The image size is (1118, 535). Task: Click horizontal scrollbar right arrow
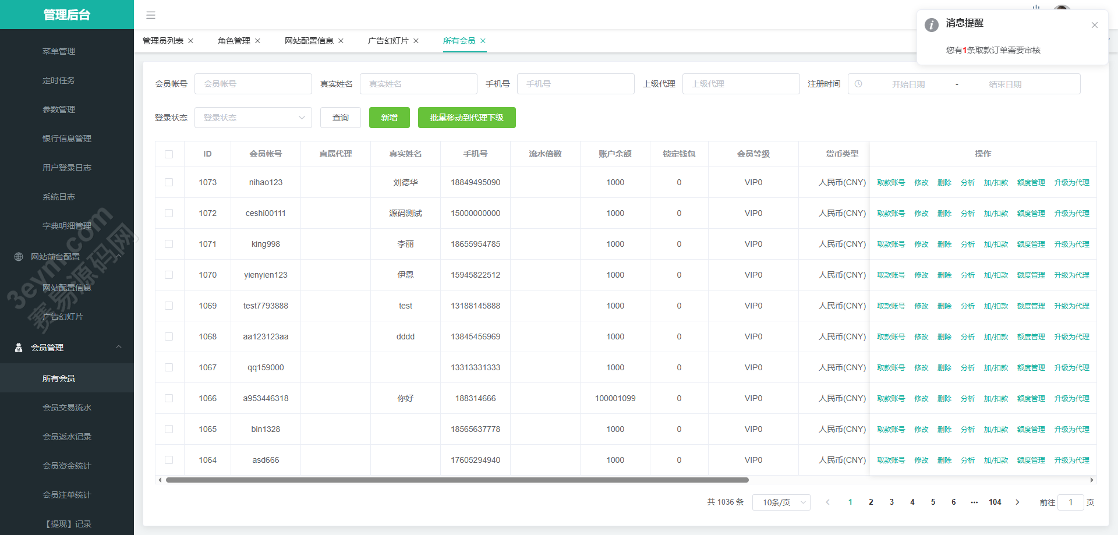(x=1092, y=480)
